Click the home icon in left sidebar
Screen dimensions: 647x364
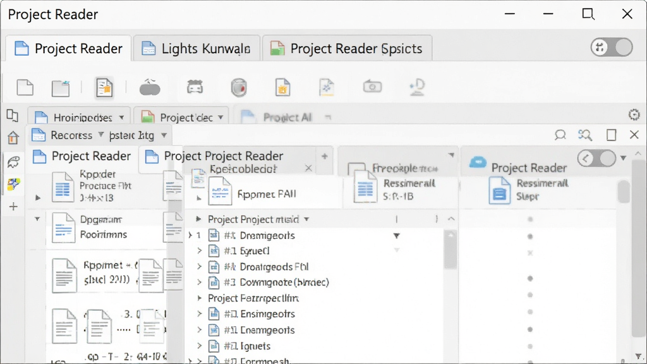[x=13, y=137]
